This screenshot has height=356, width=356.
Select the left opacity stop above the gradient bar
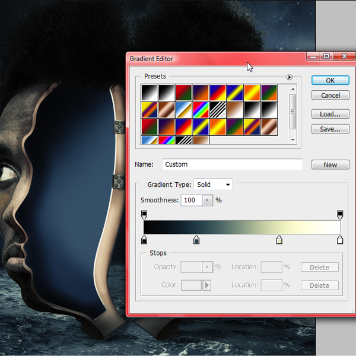point(144,215)
